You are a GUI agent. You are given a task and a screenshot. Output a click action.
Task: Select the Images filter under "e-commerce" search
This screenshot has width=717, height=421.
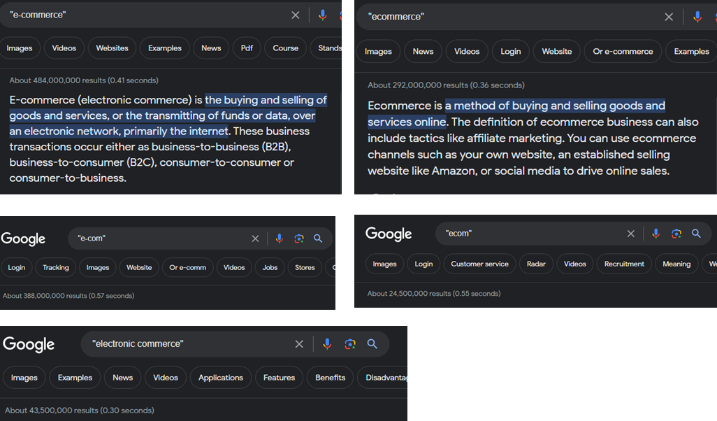19,48
